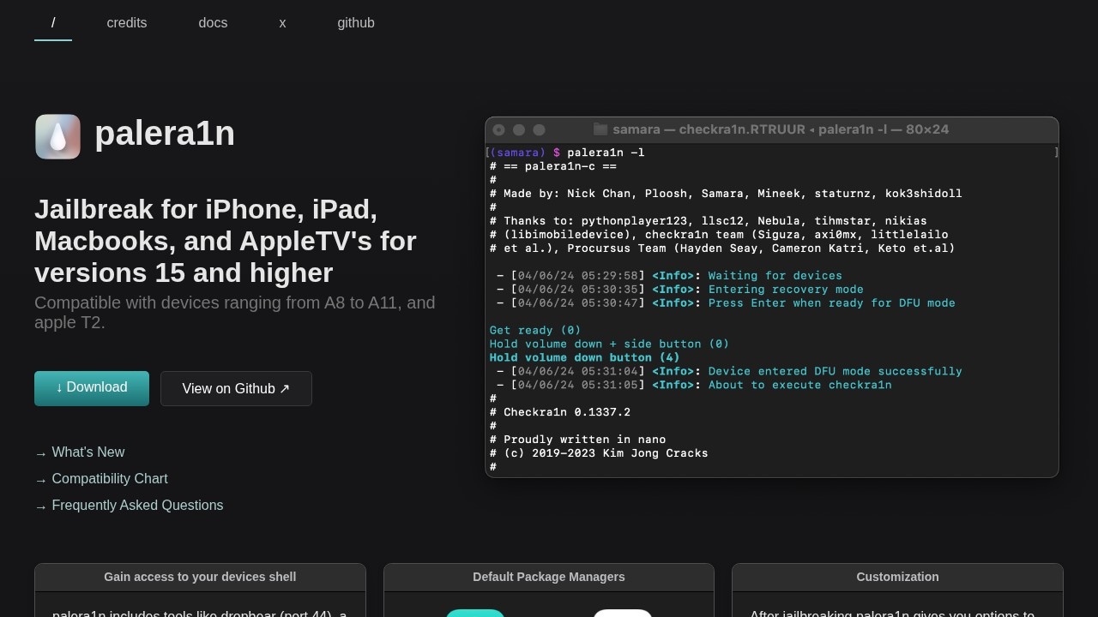This screenshot has width=1098, height=617.
Task: Click the teal package manager icon
Action: (x=475, y=612)
